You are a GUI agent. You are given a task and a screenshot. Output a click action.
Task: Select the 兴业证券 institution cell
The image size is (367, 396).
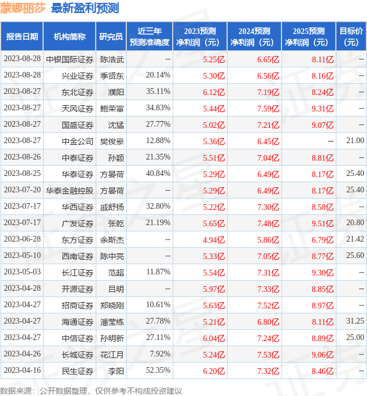(x=78, y=76)
